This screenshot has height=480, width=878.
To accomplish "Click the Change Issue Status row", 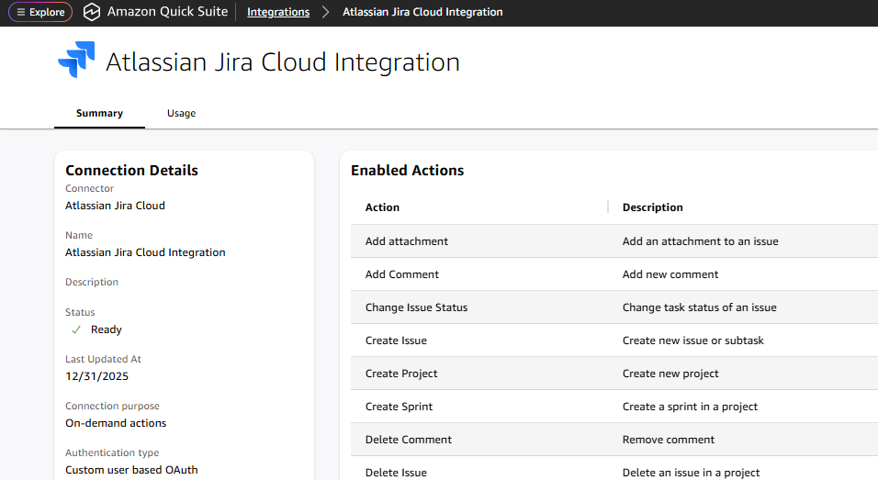I will [416, 307].
